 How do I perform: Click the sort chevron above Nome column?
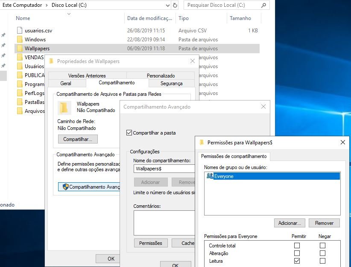click(69, 14)
